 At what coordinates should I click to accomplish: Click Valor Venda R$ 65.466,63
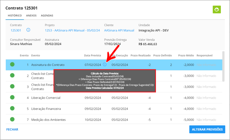(x=148, y=44)
